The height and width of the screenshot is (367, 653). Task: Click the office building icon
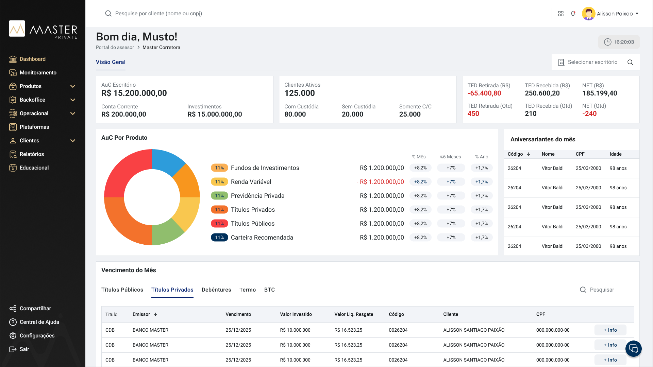point(561,62)
